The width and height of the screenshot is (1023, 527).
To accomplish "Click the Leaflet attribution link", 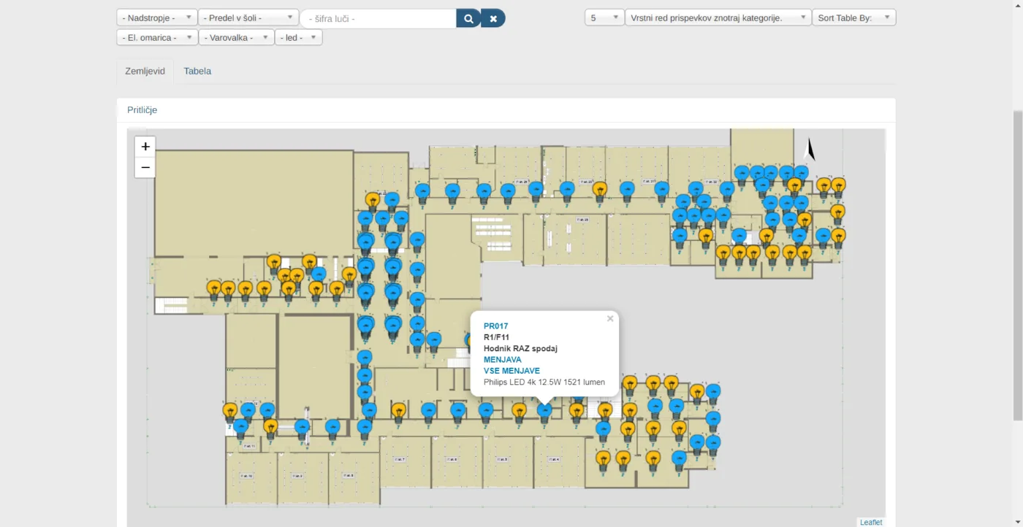I will pyautogui.click(x=871, y=522).
